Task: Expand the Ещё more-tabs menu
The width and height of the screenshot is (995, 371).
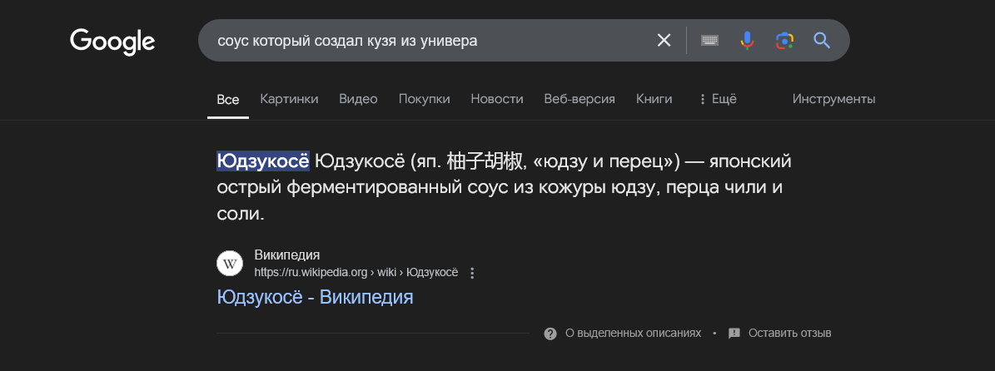Action: 717,99
